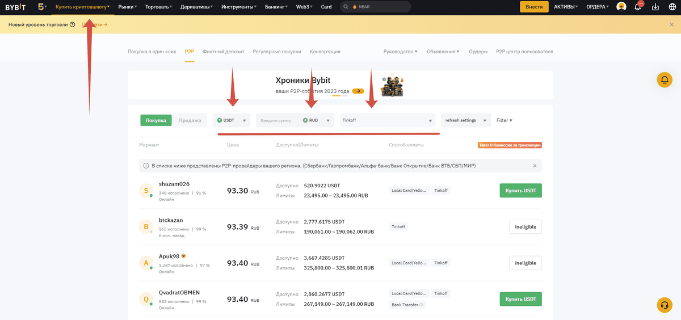Screen dimensions: 681x320
Task: Click the NEAR search field
Action: pyautogui.click(x=376, y=7)
